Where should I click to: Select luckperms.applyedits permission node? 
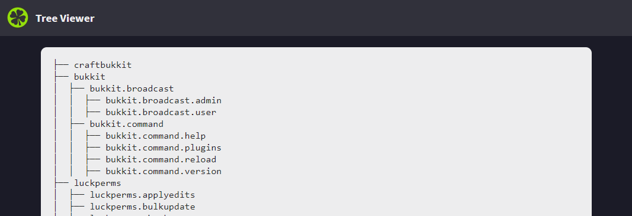(142, 195)
